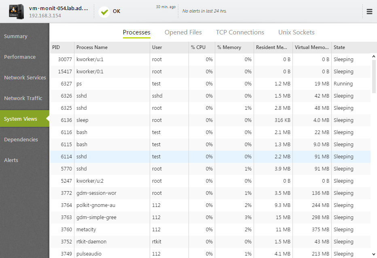Click IP address 192.168.3.154
This screenshot has height=258, width=377.
pyautogui.click(x=45, y=16)
